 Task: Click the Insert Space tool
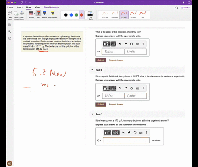[22, 15]
